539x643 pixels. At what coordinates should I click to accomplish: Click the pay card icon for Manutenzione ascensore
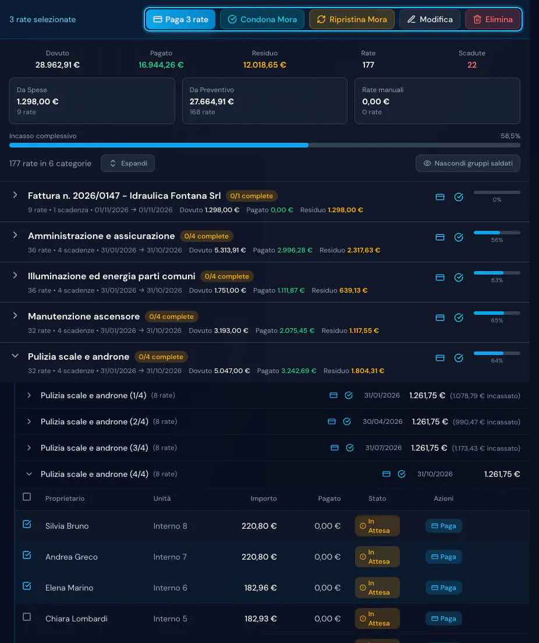(440, 318)
